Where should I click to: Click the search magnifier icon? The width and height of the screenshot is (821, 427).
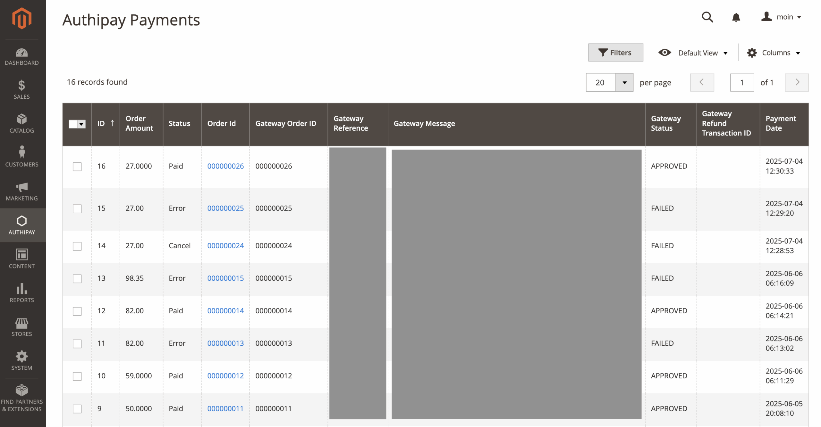tap(707, 17)
